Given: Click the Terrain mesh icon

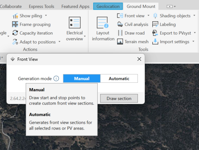Looking at the screenshot, I should (120, 42).
